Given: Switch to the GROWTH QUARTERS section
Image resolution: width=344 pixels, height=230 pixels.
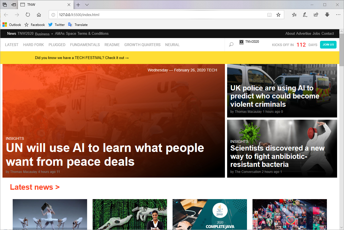Looking at the screenshot, I should tap(143, 45).
